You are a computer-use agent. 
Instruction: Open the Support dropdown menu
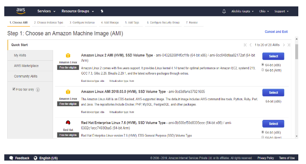(282, 11)
